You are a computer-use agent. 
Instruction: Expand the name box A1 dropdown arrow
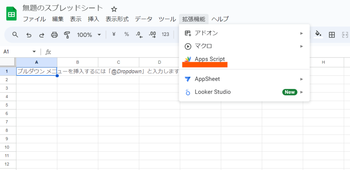(x=34, y=52)
